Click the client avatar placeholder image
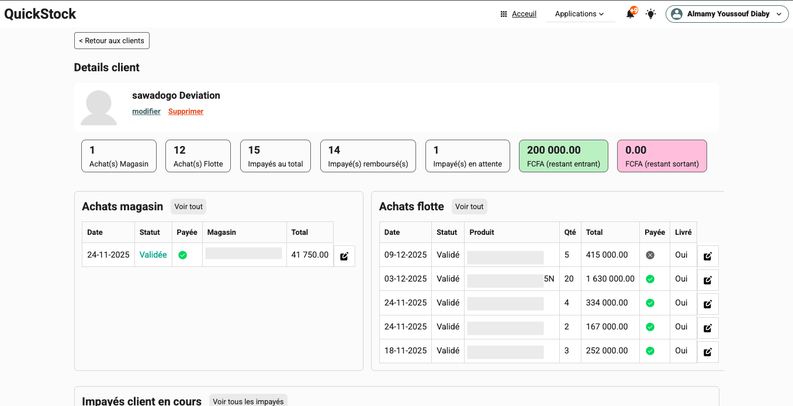793x406 pixels. coord(98,107)
